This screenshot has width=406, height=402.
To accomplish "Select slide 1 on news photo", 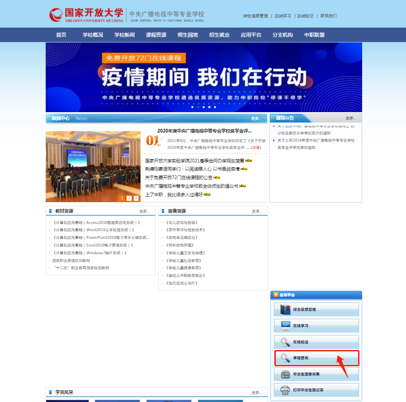I will click(x=122, y=198).
